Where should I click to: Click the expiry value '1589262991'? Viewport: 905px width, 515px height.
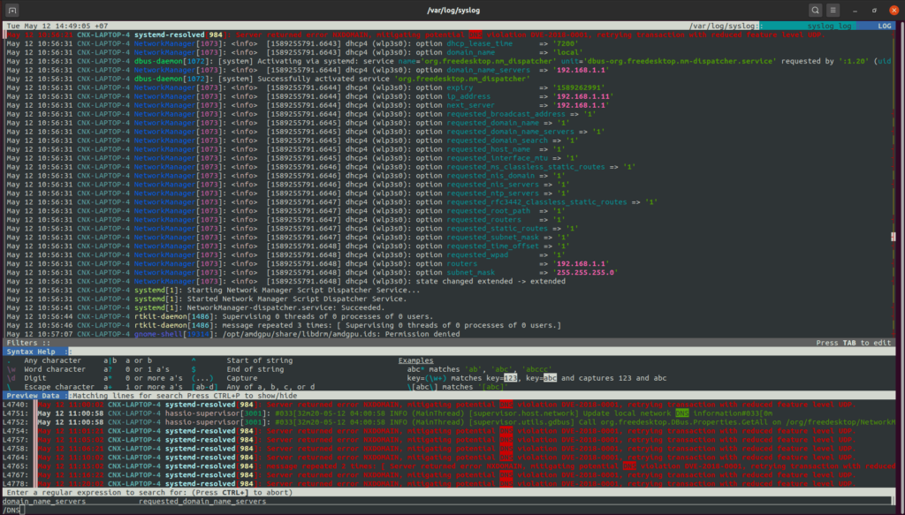(579, 87)
